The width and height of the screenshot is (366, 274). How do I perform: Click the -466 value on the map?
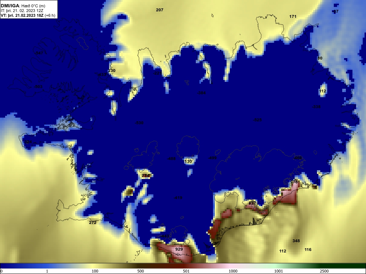coord(298,158)
